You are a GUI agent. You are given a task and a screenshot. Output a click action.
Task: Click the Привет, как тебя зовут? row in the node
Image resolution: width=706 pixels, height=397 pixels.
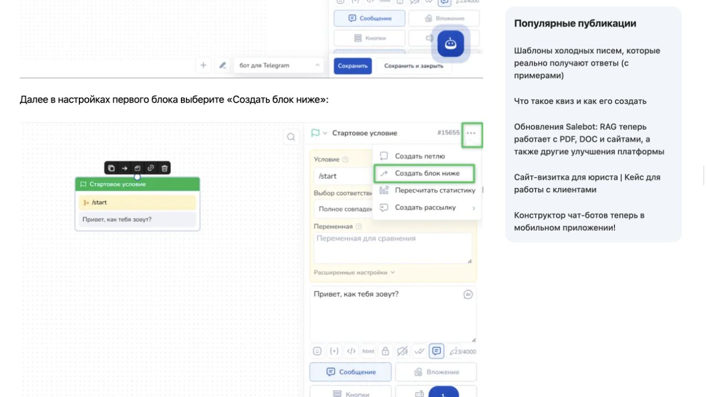coord(137,220)
